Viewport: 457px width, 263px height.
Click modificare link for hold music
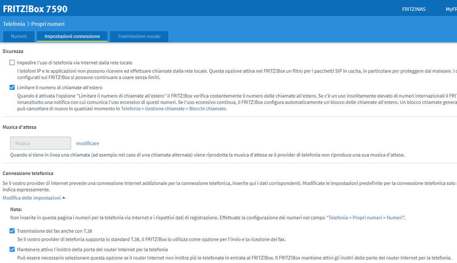(87, 143)
